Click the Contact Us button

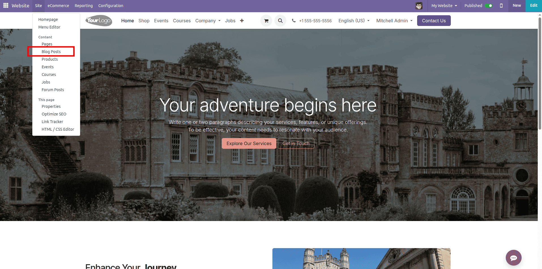(434, 20)
